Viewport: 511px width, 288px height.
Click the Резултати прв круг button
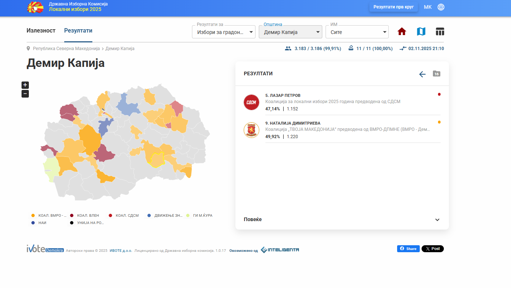[393, 7]
